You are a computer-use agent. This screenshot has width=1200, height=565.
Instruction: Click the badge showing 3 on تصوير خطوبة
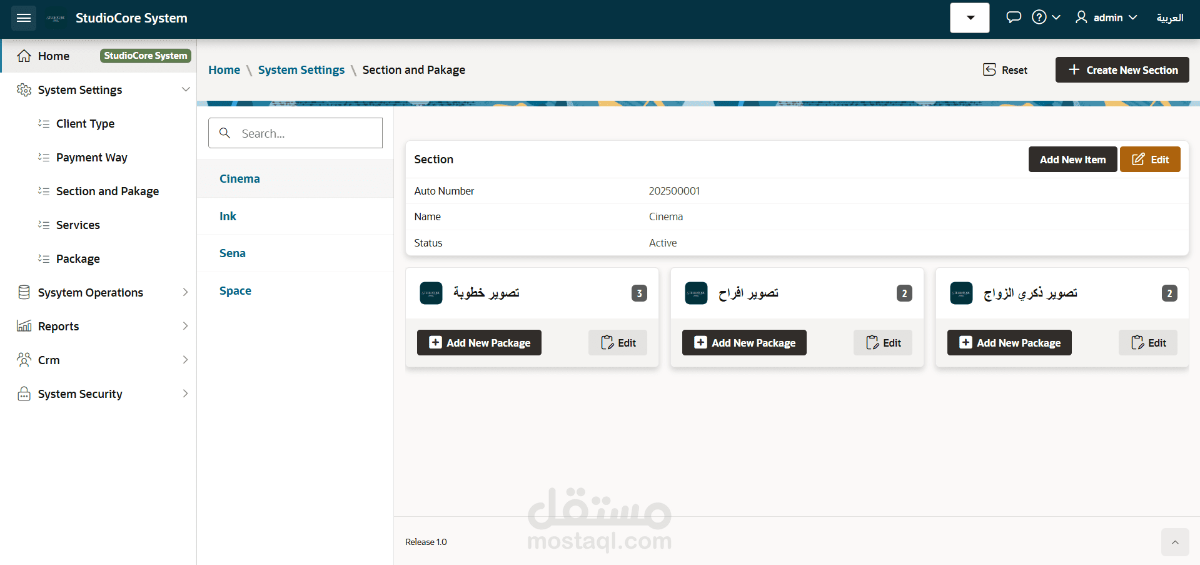pyautogui.click(x=639, y=293)
